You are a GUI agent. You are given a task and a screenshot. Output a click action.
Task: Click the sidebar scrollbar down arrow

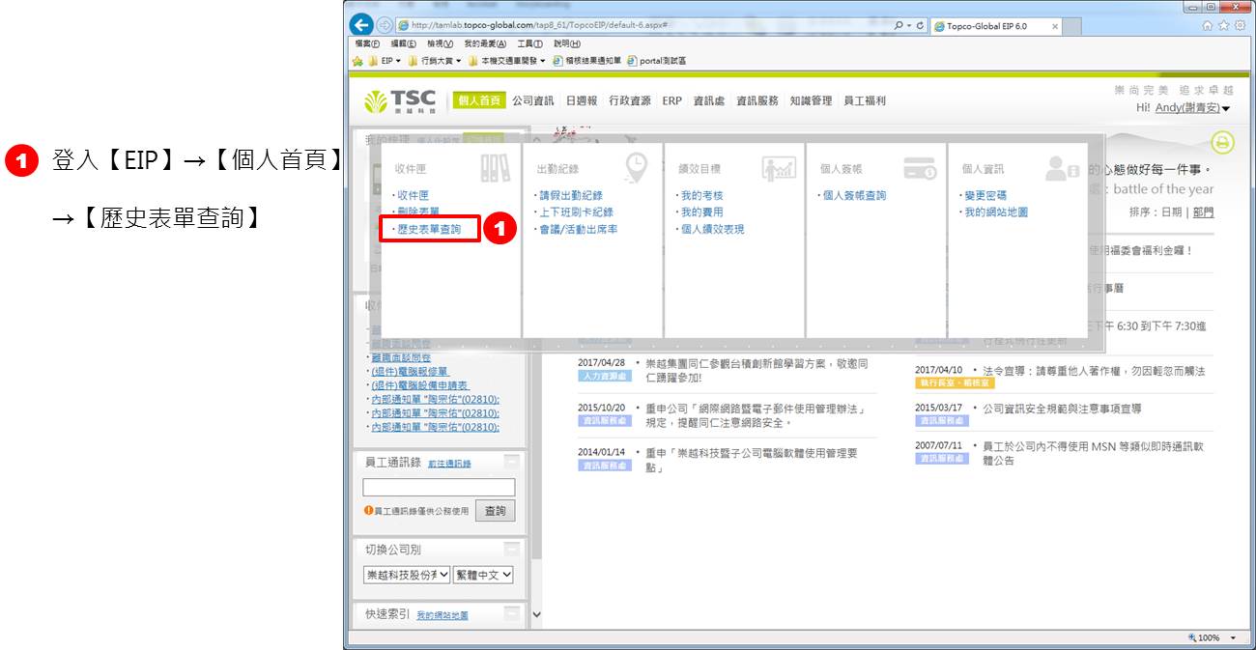pyautogui.click(x=537, y=614)
